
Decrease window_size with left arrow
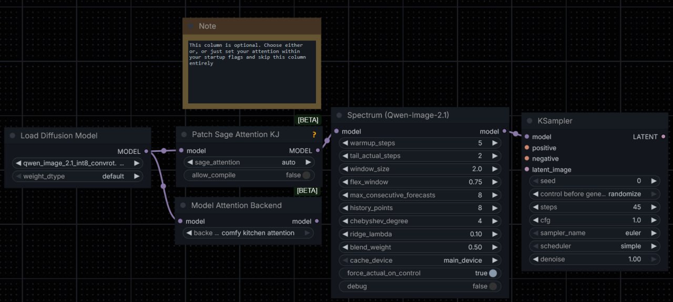point(345,169)
